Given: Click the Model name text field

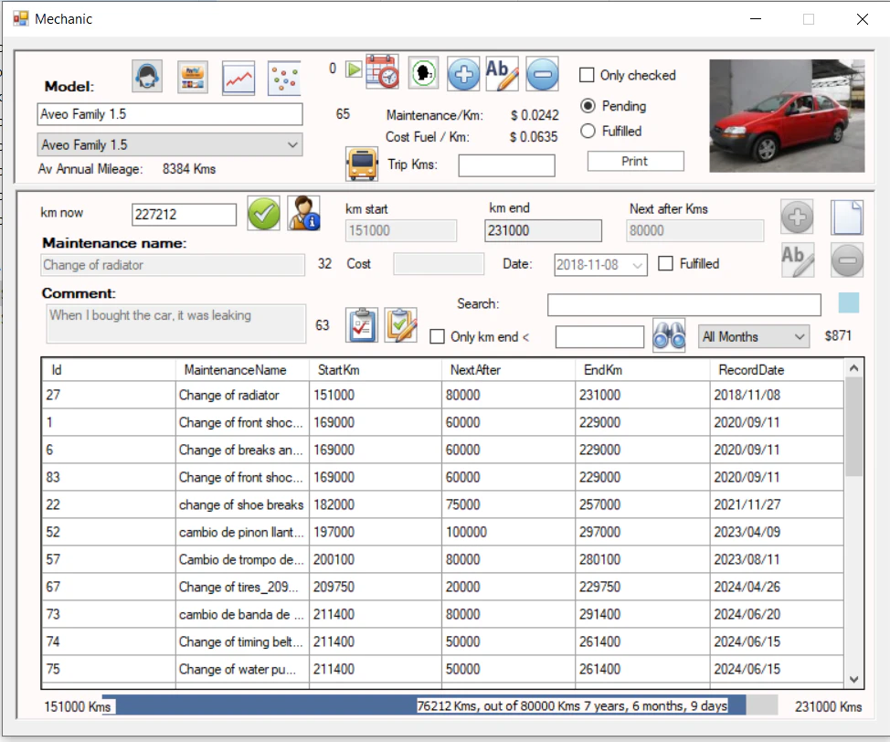Looking at the screenshot, I should pyautogui.click(x=170, y=114).
